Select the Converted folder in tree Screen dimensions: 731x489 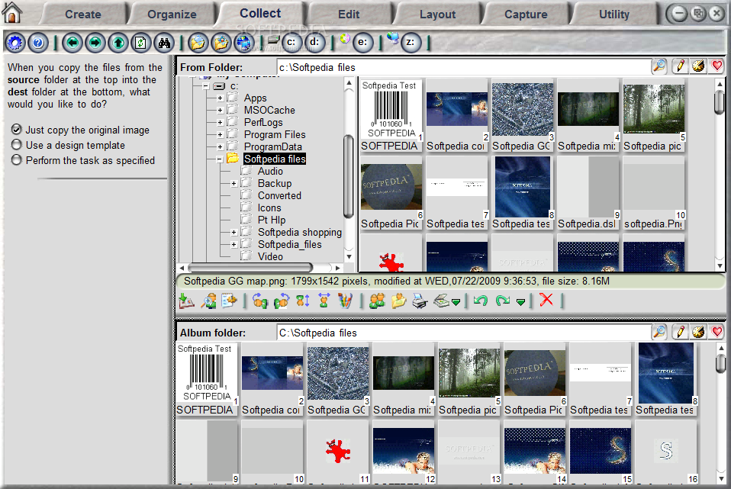280,195
